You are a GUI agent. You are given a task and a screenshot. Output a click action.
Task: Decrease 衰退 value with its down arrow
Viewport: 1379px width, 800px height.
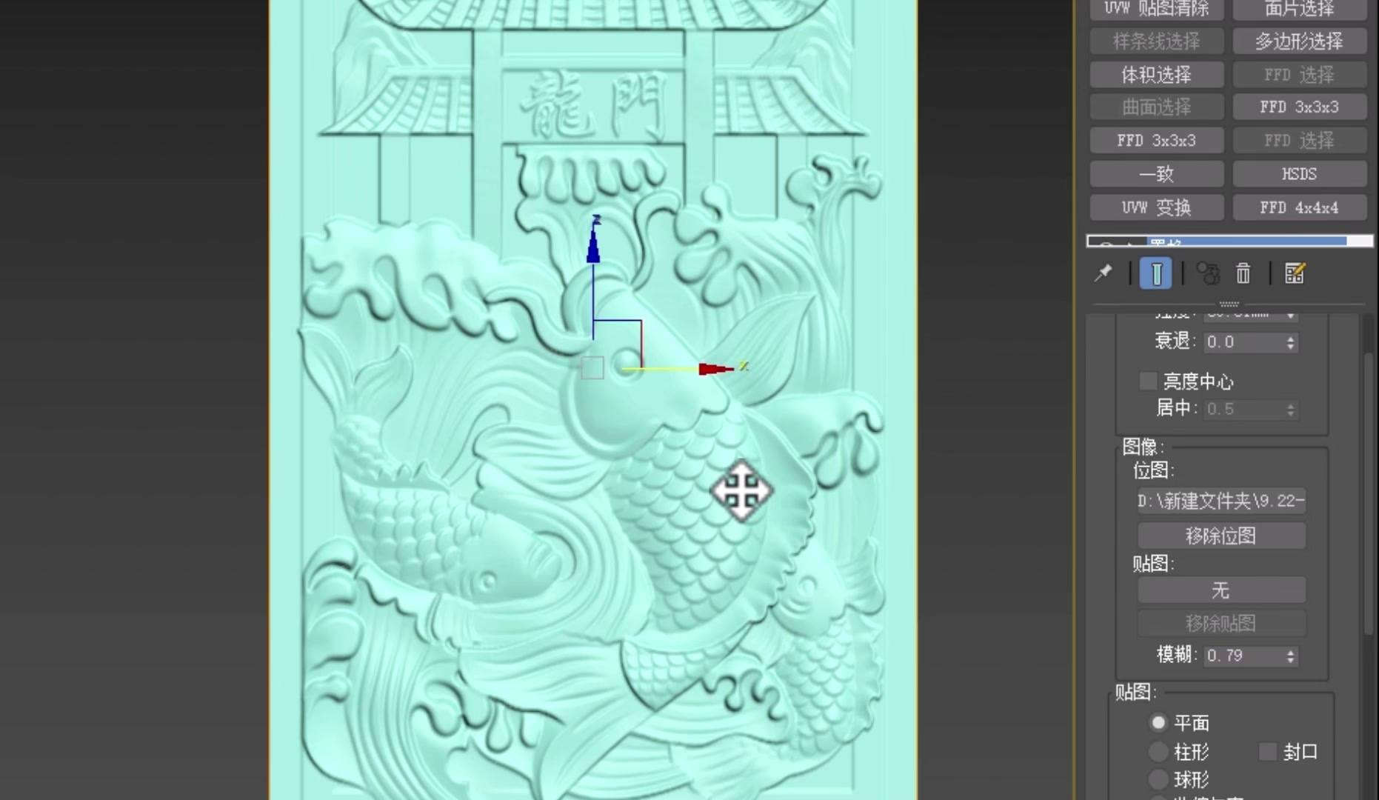coord(1290,346)
